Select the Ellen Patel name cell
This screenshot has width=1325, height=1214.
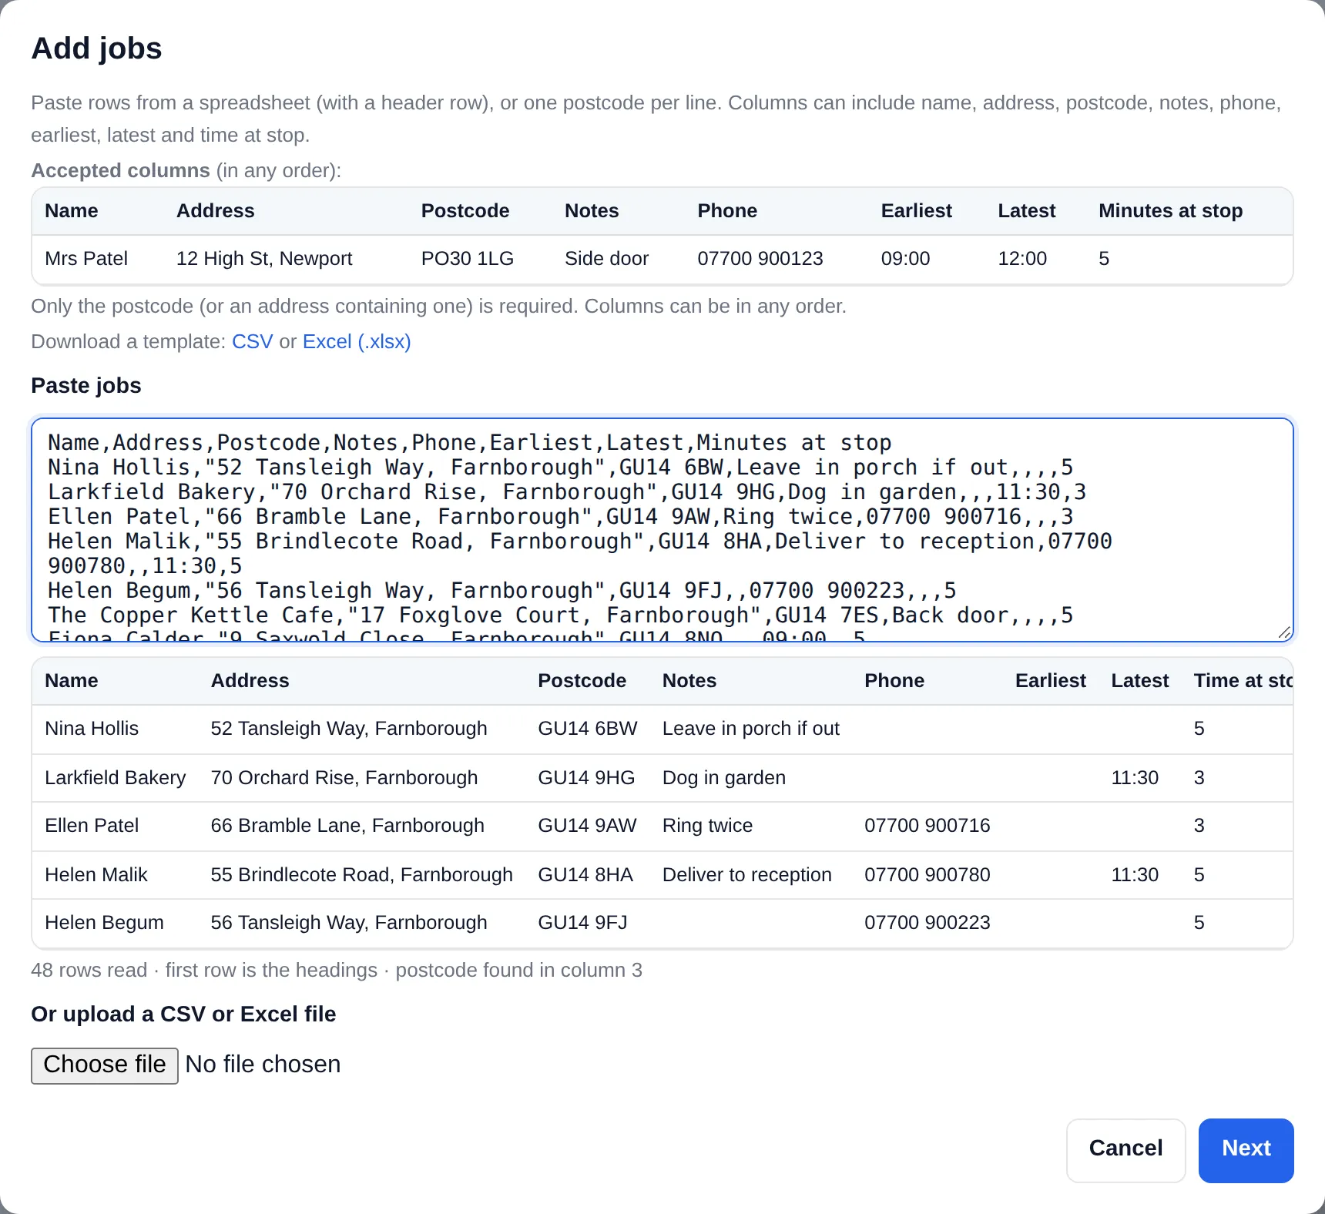pyautogui.click(x=92, y=826)
